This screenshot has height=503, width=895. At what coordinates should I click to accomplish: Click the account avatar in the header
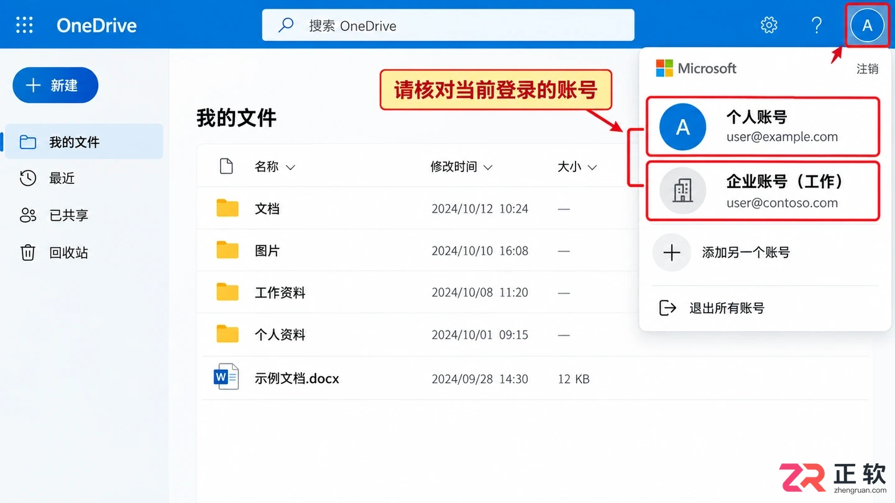click(x=867, y=25)
